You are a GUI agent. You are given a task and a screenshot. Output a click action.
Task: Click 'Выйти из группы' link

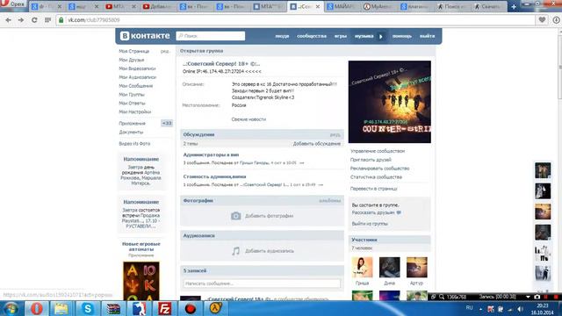[370, 224]
